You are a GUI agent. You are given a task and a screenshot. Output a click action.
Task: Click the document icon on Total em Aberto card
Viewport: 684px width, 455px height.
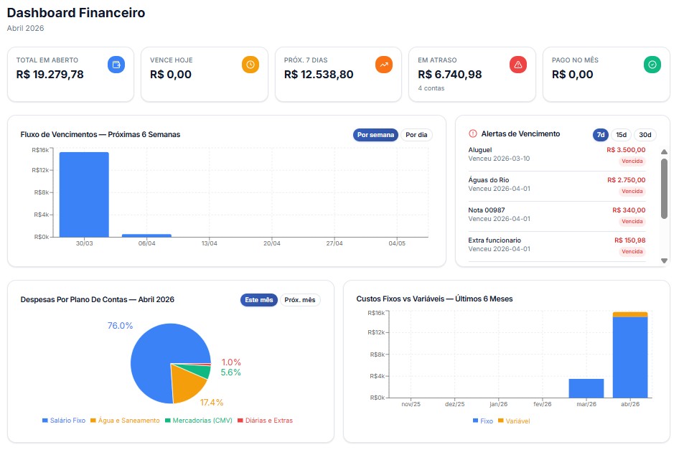tap(118, 64)
